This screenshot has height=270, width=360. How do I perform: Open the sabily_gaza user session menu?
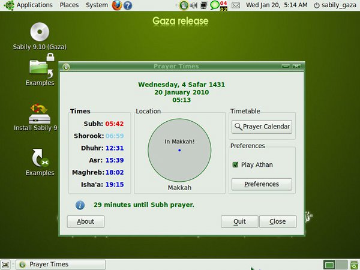coord(335,5)
